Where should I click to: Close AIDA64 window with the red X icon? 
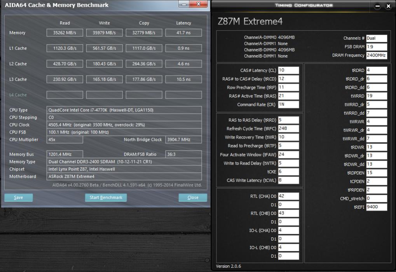click(199, 4)
